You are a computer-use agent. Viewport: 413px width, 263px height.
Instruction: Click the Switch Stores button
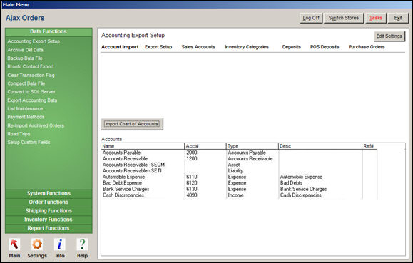(x=344, y=18)
